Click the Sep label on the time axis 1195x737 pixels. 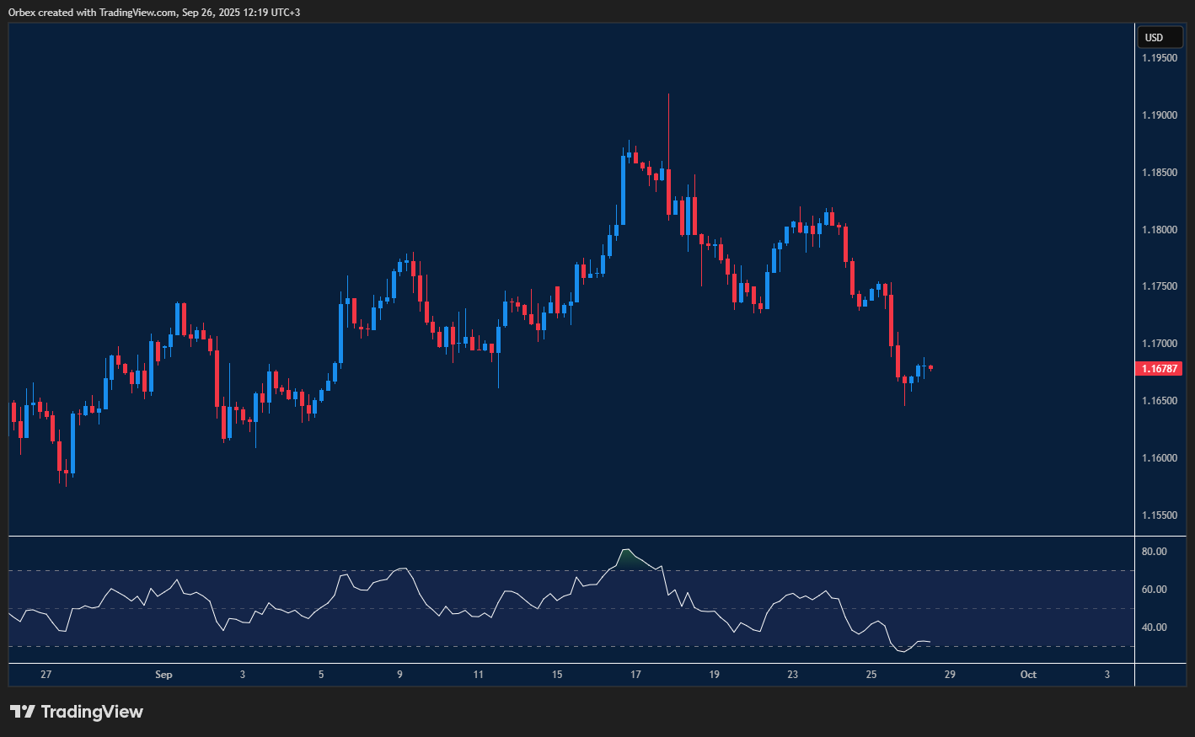(163, 675)
